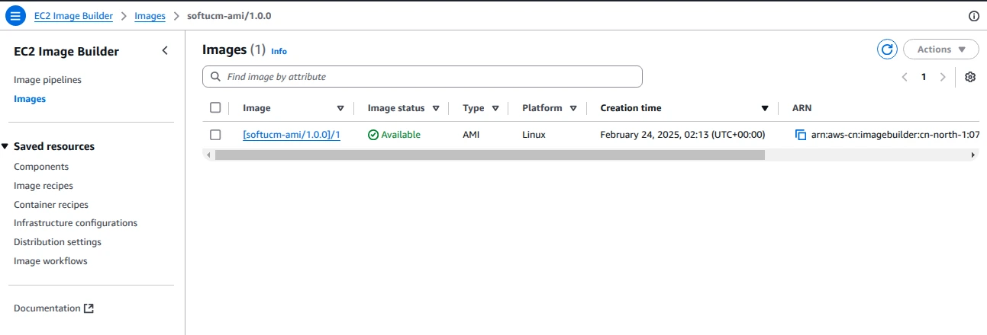
Task: Open the hamburger navigation menu
Action: tap(15, 16)
